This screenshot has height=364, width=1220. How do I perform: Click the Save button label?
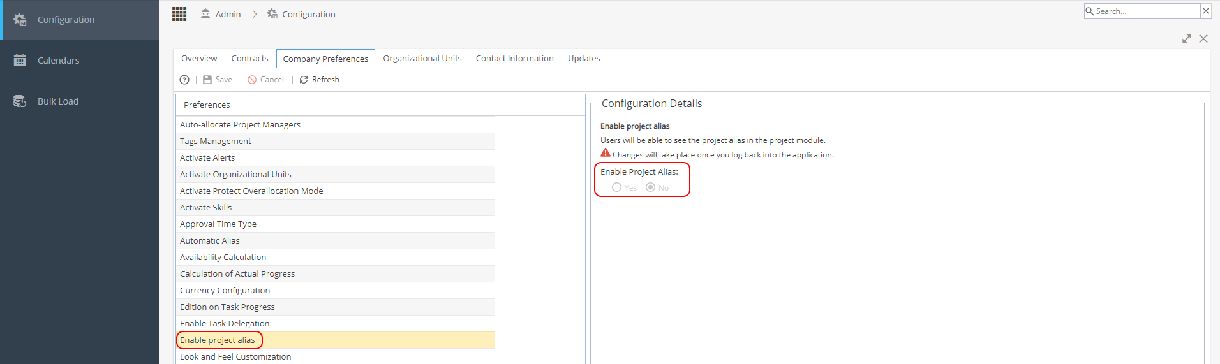(224, 80)
